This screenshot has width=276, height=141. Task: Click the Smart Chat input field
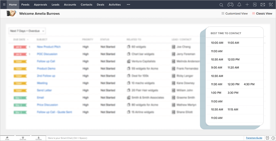pos(144,138)
